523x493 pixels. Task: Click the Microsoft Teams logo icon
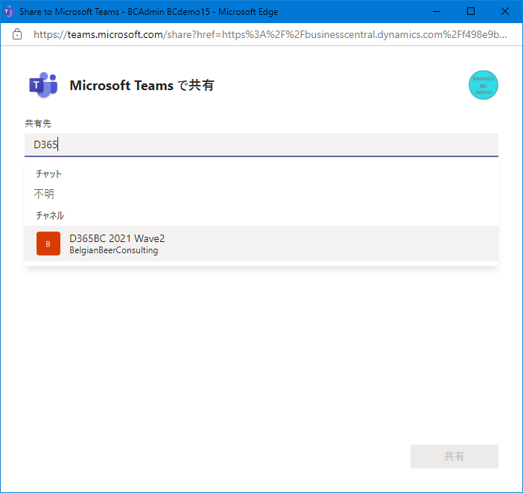pyautogui.click(x=43, y=85)
